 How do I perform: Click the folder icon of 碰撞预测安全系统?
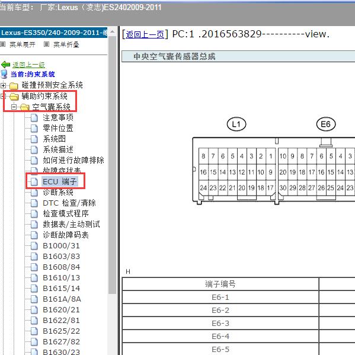(x=14, y=86)
